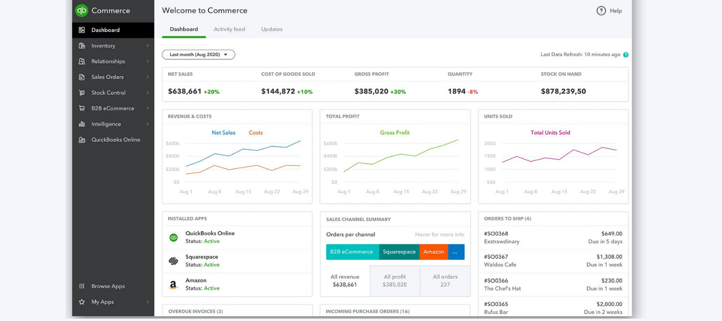This screenshot has height=321, width=722.
Task: Click the Squarespace logo in Installed Apps
Action: (x=173, y=260)
